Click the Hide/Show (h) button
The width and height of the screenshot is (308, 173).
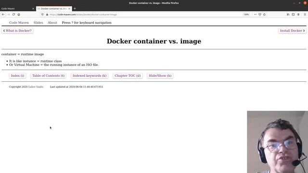(x=160, y=76)
